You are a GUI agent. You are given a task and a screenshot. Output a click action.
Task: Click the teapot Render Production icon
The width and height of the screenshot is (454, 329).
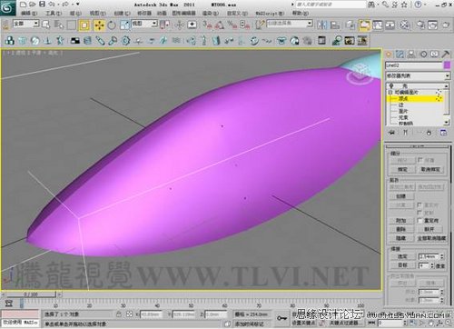point(446,25)
